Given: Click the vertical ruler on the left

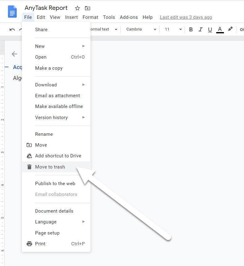Looking at the screenshot, I should point(2,153).
